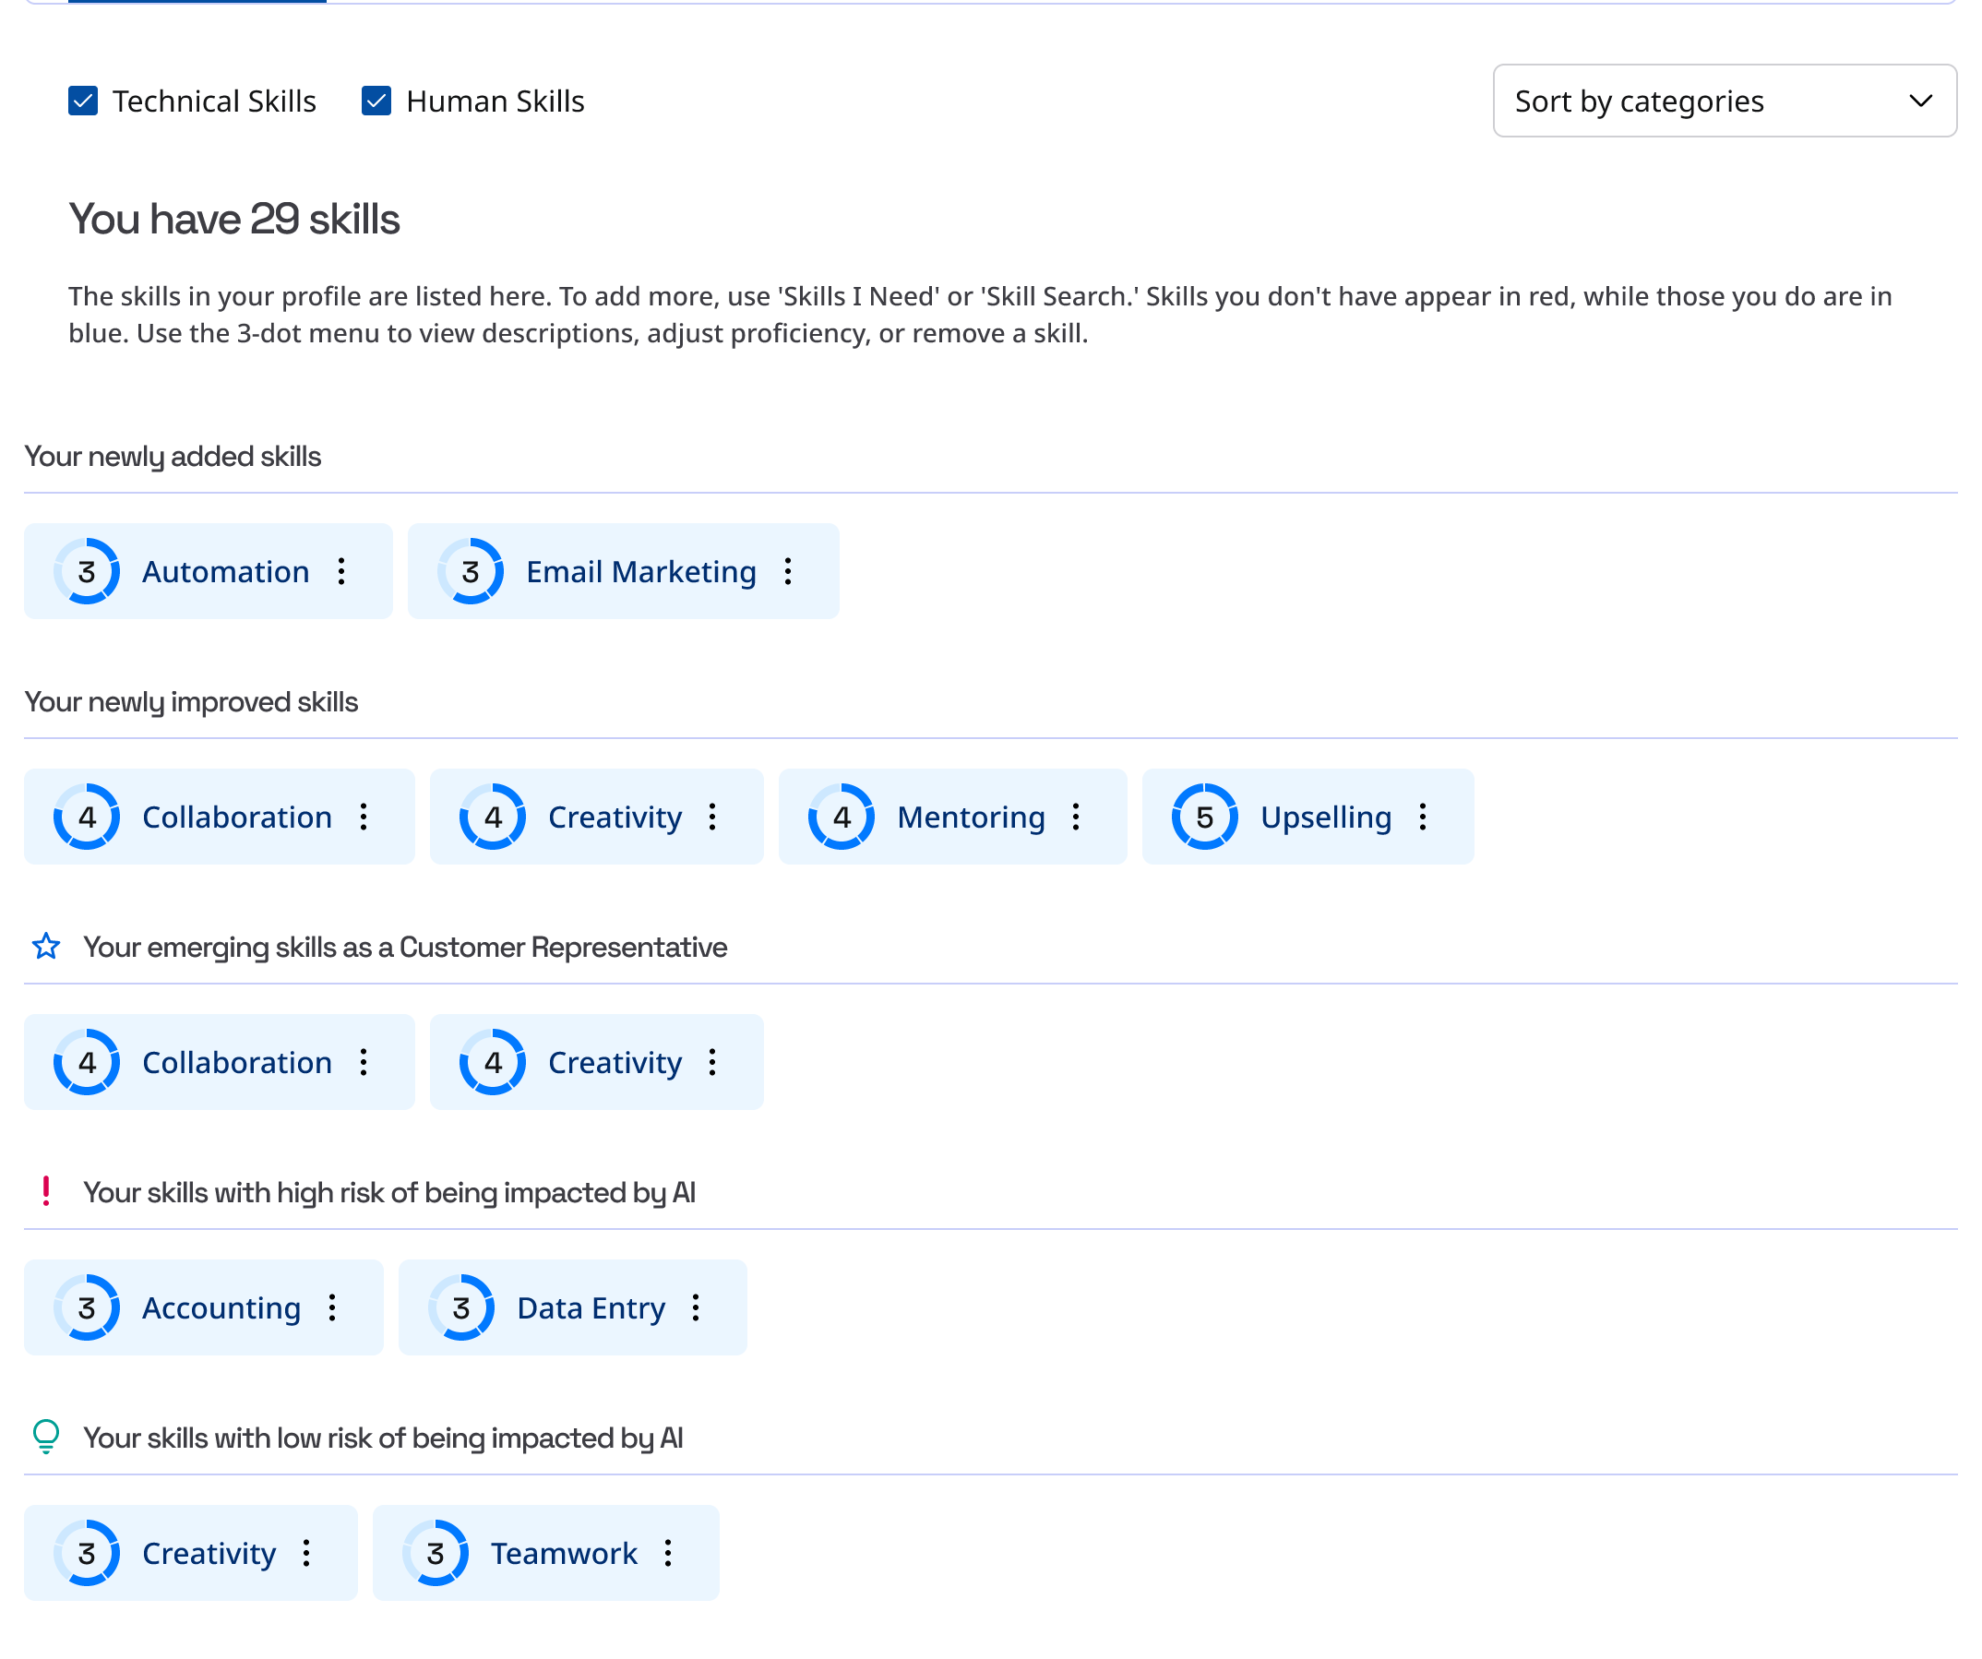The image size is (1982, 1659).
Task: Click the red exclamation AI risk icon
Action: coord(46,1192)
